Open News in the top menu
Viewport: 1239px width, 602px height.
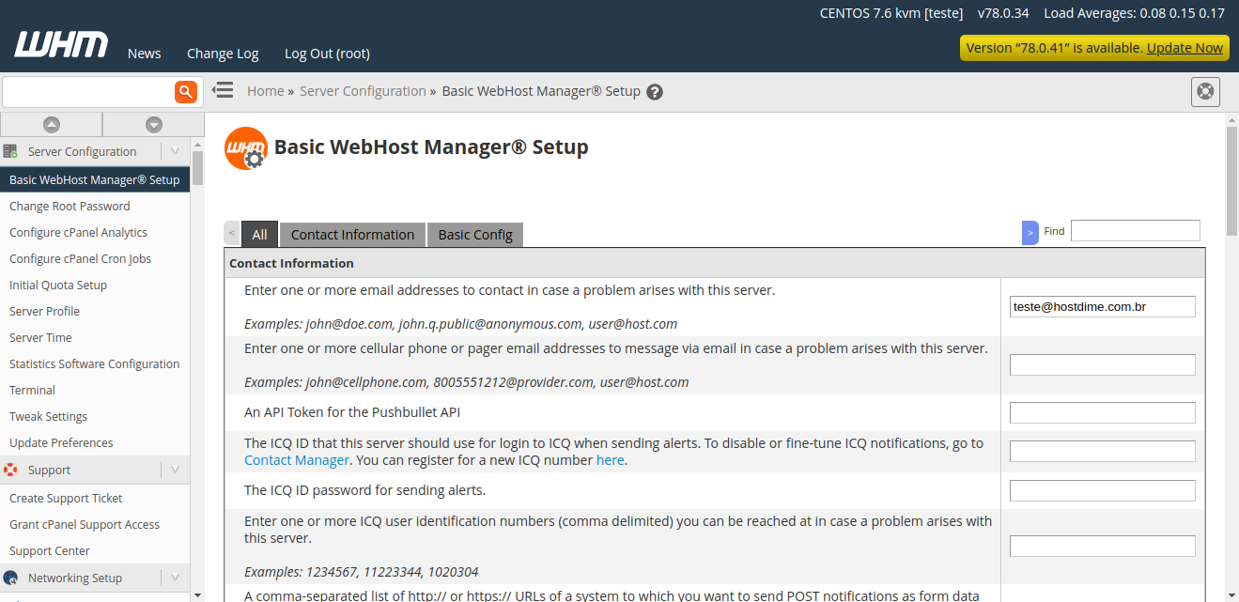click(145, 54)
